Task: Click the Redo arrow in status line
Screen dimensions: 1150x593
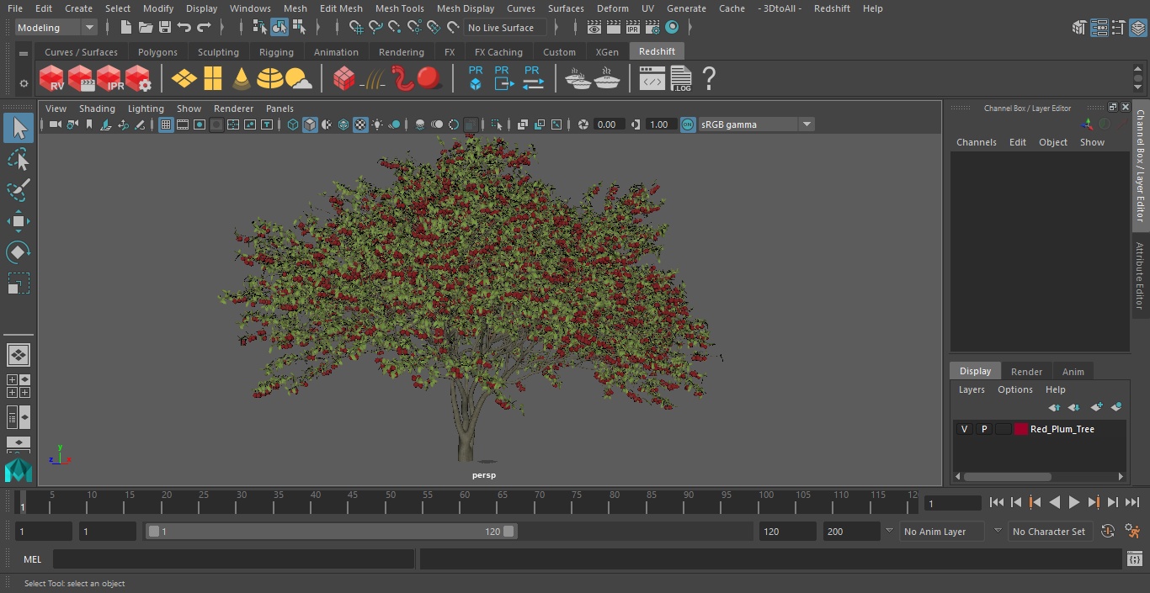Action: [204, 28]
